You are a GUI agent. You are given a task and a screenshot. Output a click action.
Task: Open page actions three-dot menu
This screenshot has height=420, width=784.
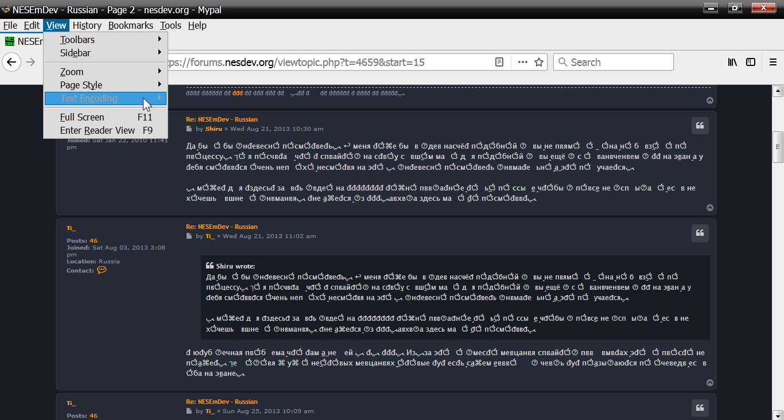click(523, 62)
